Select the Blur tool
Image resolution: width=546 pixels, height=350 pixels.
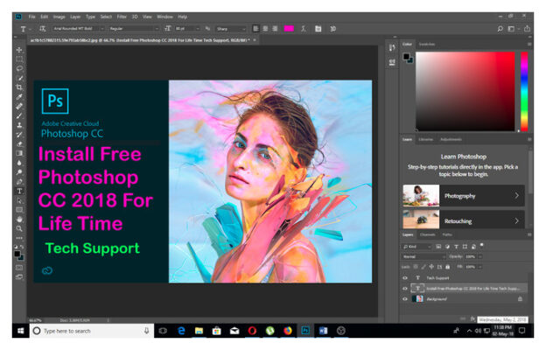(x=19, y=163)
